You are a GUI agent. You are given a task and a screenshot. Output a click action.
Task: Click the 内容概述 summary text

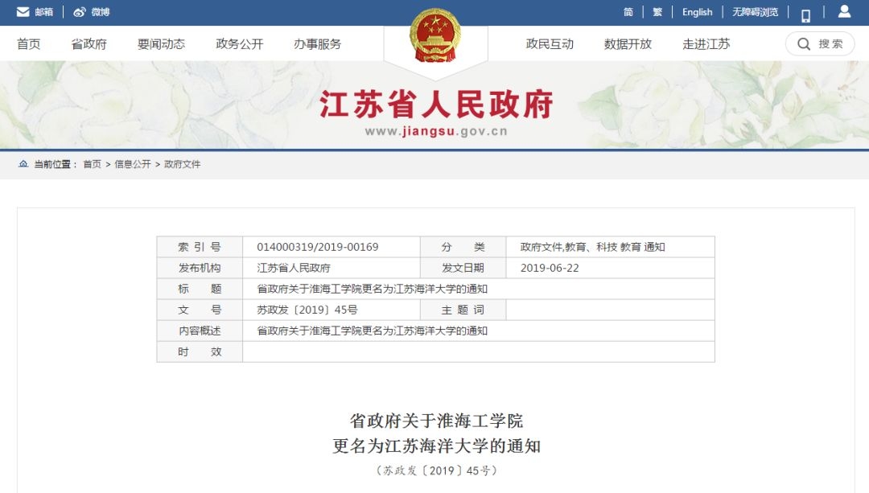[x=372, y=331]
